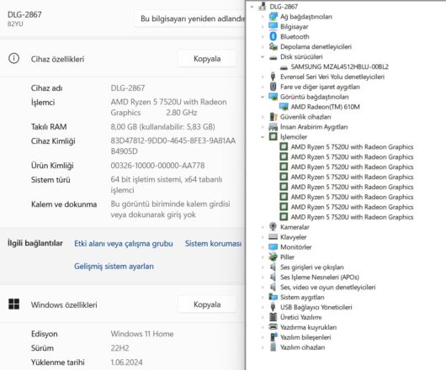Expand the Piller node arrow
The width and height of the screenshot is (446, 370).
click(x=263, y=256)
